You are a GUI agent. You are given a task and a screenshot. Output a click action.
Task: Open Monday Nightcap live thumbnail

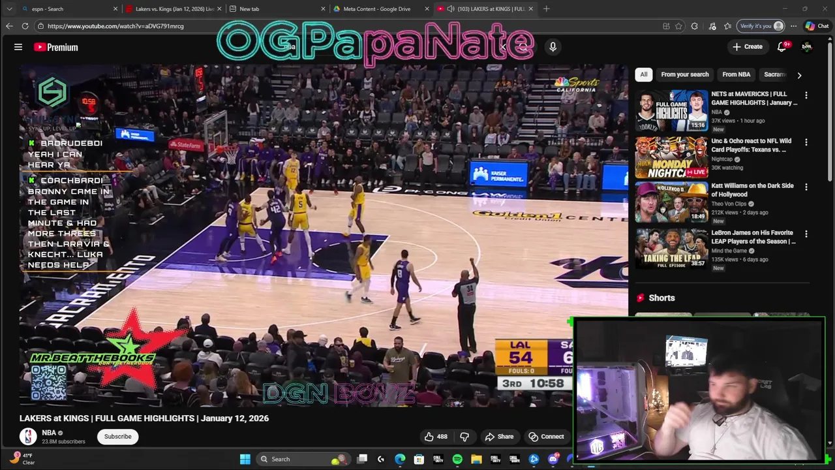coord(671,157)
